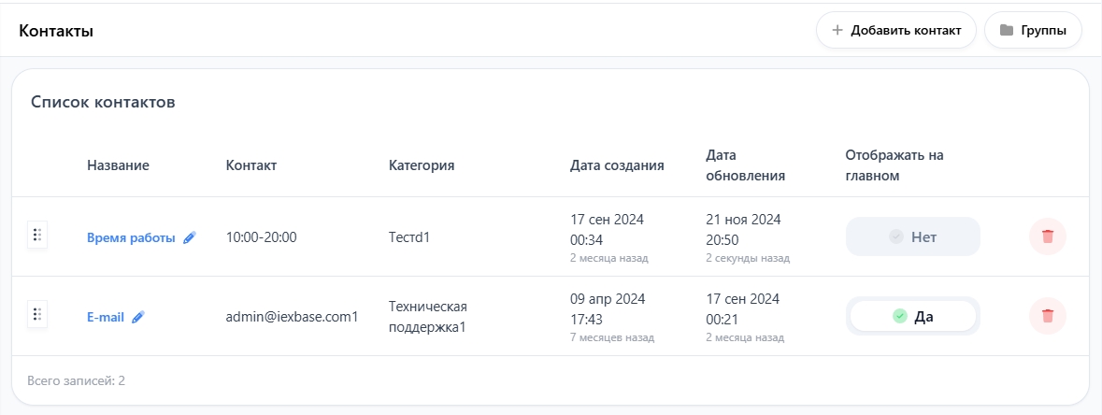This screenshot has width=1102, height=415.
Task: Toggle the Нет switch for Время работы
Action: tap(912, 237)
